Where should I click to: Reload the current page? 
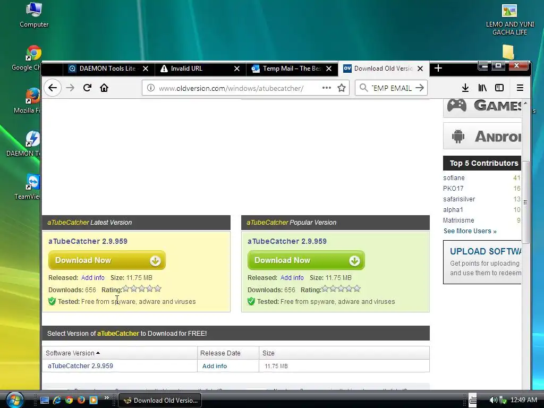coord(87,88)
